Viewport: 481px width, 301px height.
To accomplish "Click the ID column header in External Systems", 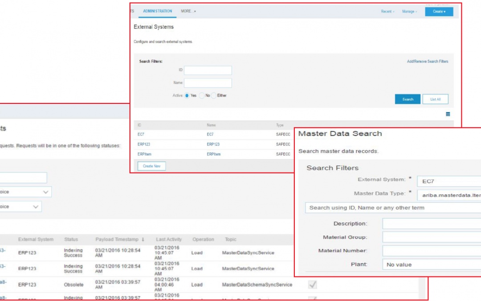I will (x=139, y=125).
